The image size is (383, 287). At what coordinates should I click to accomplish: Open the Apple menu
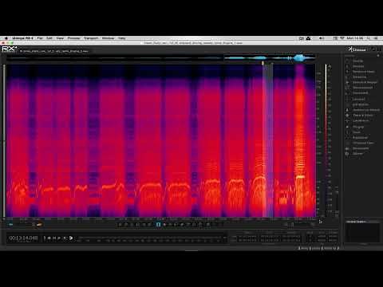[6, 38]
